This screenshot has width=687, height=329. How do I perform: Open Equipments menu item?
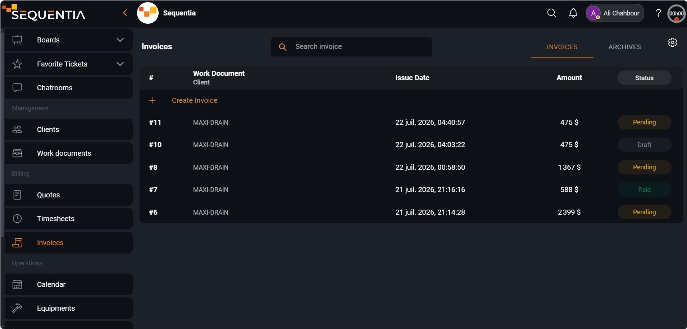point(69,308)
